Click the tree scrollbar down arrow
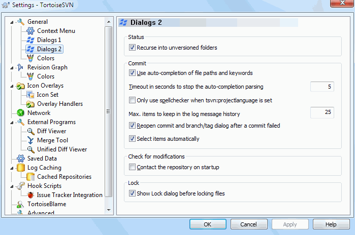This screenshot has height=235, width=355. tap(109, 210)
